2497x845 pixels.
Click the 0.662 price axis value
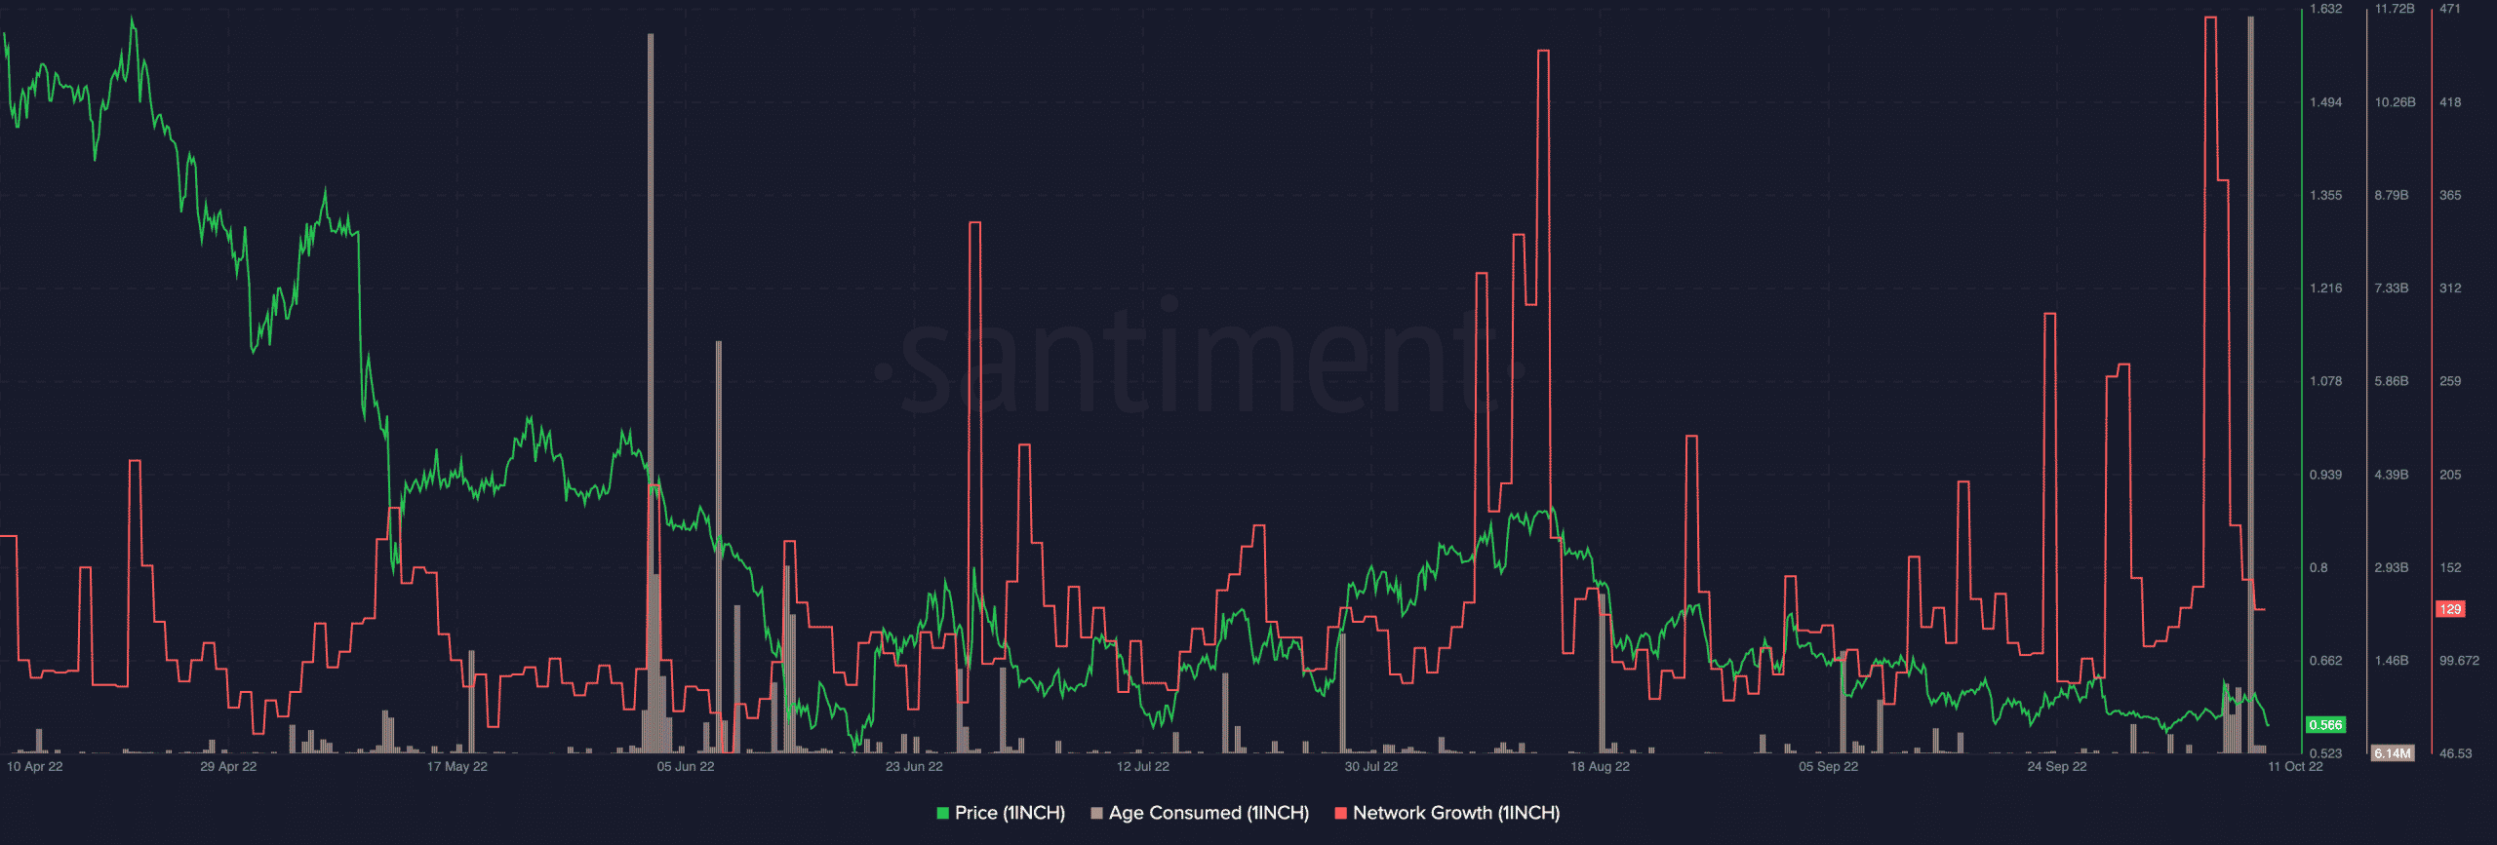(2325, 661)
